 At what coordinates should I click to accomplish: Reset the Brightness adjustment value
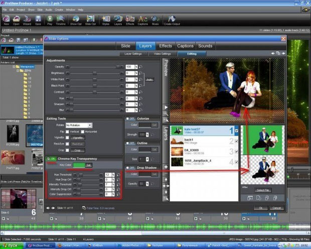(140, 73)
